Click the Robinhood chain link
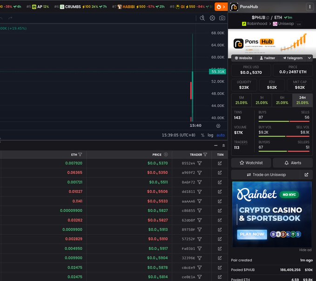316x281 pixels. (254, 24)
